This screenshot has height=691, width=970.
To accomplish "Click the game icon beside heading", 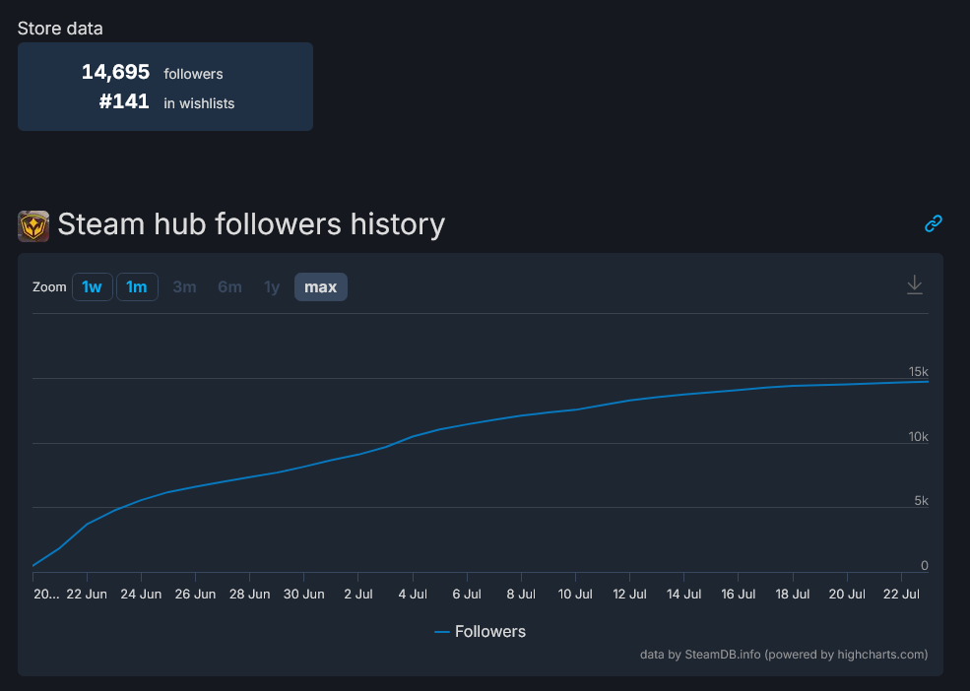I will tap(33, 225).
